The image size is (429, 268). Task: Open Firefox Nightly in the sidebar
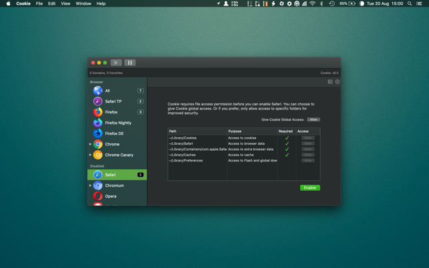coord(117,123)
